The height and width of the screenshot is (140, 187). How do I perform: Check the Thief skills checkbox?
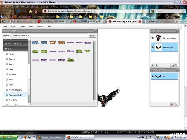tap(7, 80)
